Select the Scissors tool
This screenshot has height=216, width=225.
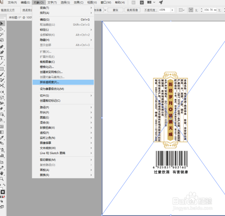2,85
